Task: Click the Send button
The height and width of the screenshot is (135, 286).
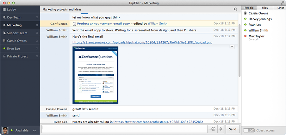Action: tap(232, 129)
